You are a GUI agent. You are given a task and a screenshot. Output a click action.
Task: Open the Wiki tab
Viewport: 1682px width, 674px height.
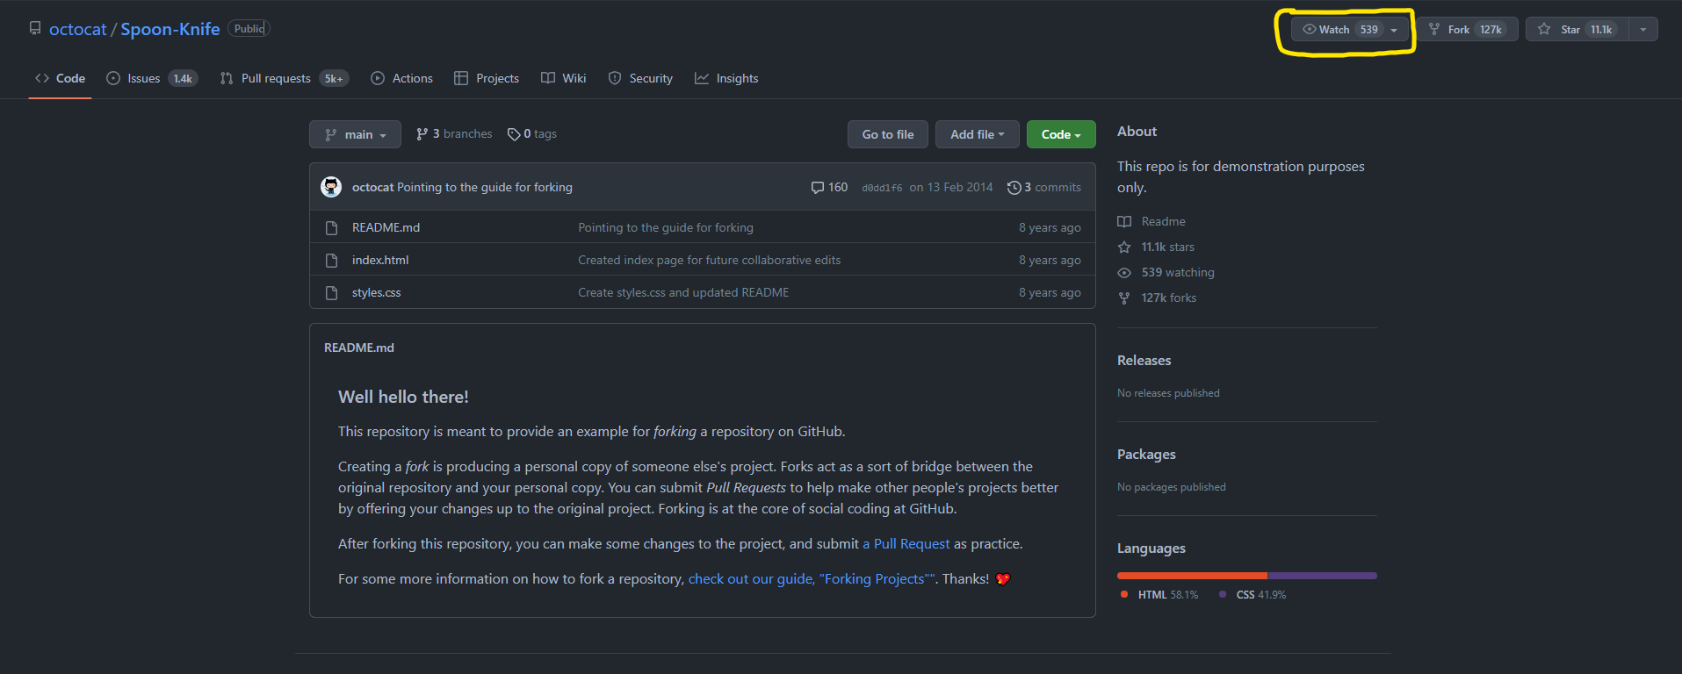pyautogui.click(x=564, y=78)
